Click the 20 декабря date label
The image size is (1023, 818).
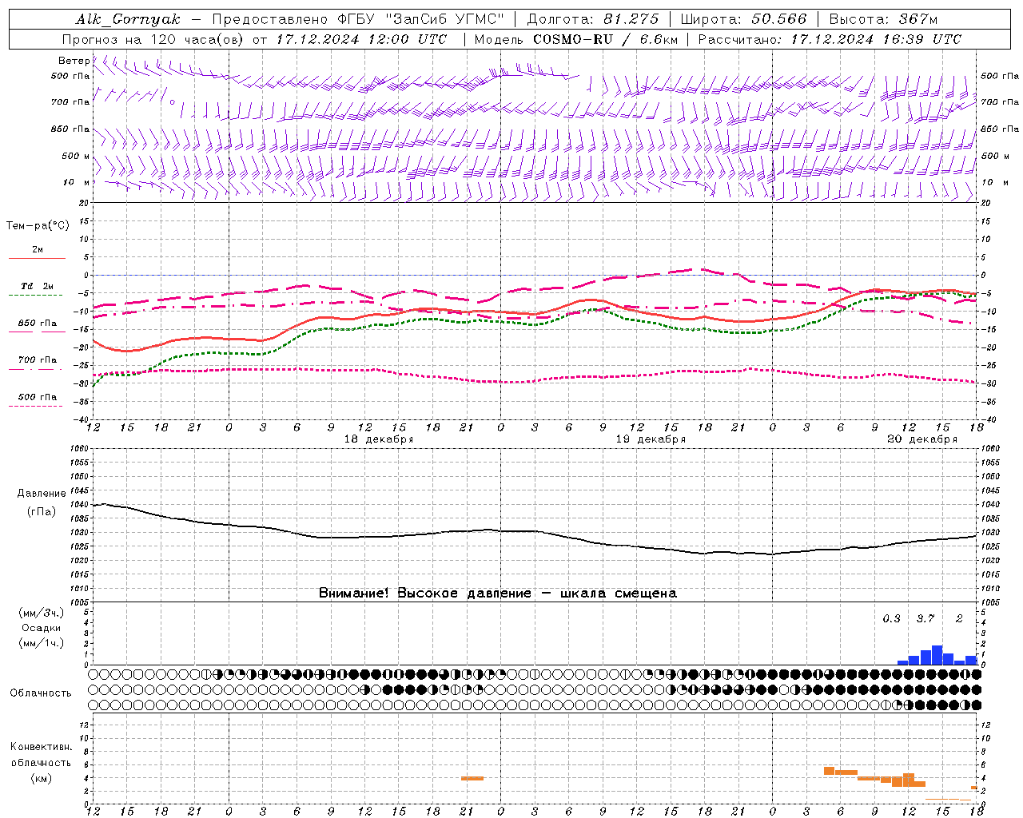pos(922,439)
